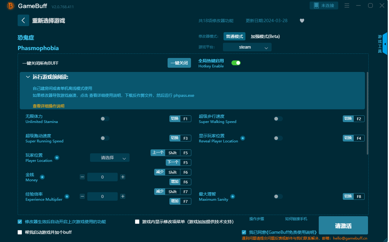Click star icon beside Maximum Sanity

(x=233, y=196)
